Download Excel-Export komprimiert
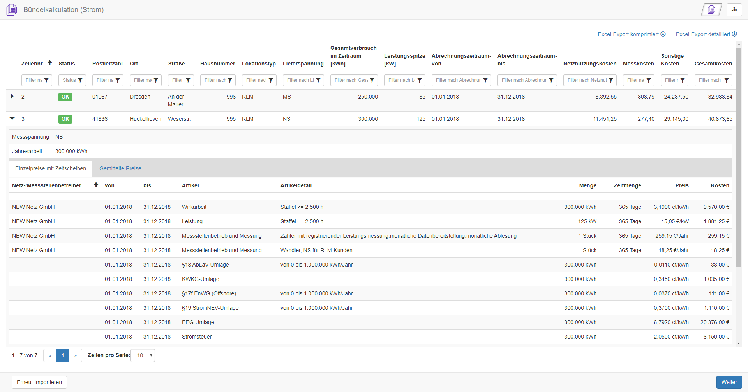Image resolution: width=748 pixels, height=392 pixels. (631, 34)
